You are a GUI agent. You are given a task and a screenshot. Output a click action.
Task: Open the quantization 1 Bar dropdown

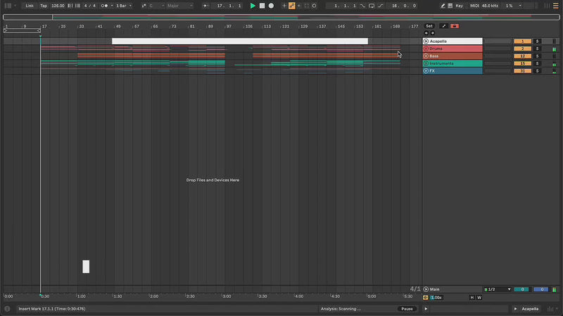click(122, 6)
